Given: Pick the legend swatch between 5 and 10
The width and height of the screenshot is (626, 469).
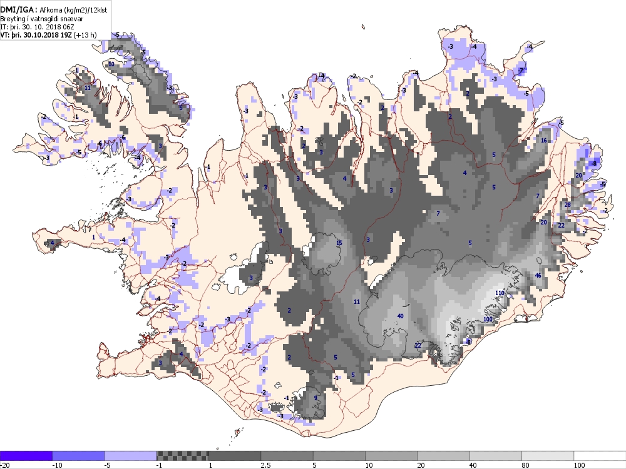Looking at the screenshot, I should click(339, 456).
